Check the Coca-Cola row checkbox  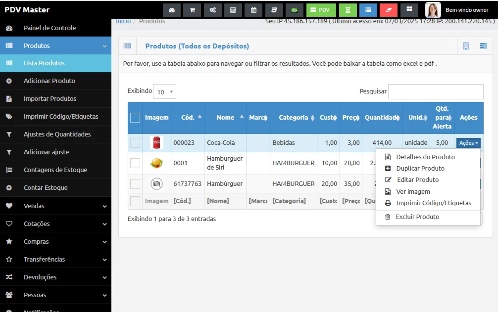click(x=135, y=143)
